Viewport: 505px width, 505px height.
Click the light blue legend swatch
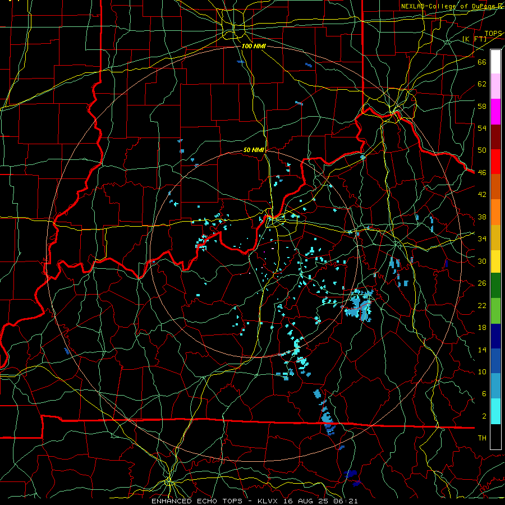coord(495,386)
